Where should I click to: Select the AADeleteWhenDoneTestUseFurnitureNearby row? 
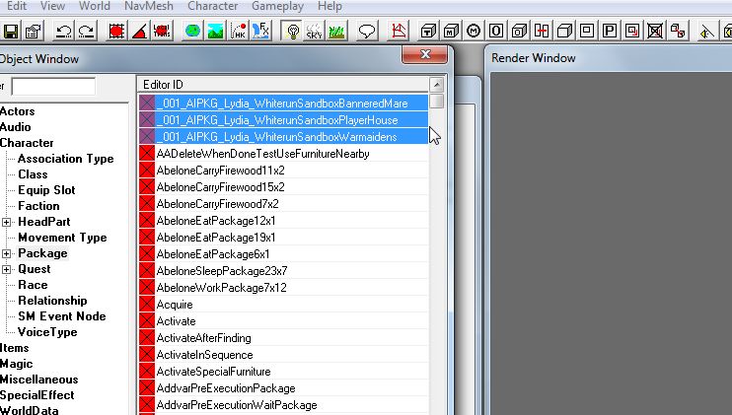click(x=283, y=154)
